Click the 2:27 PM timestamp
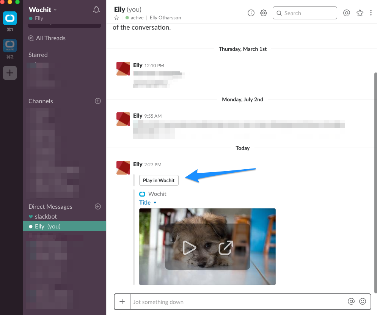This screenshot has width=377, height=315. 153,165
